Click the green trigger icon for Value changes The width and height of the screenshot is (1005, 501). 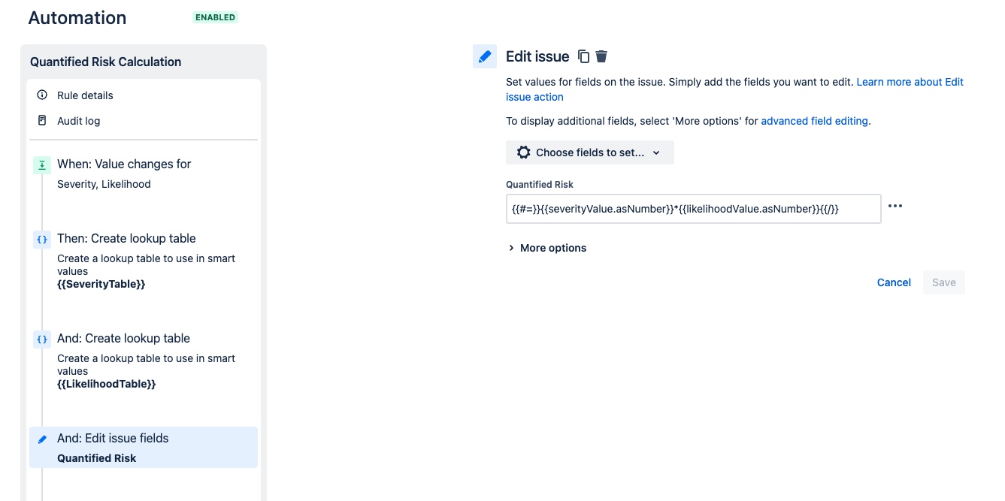click(42, 164)
